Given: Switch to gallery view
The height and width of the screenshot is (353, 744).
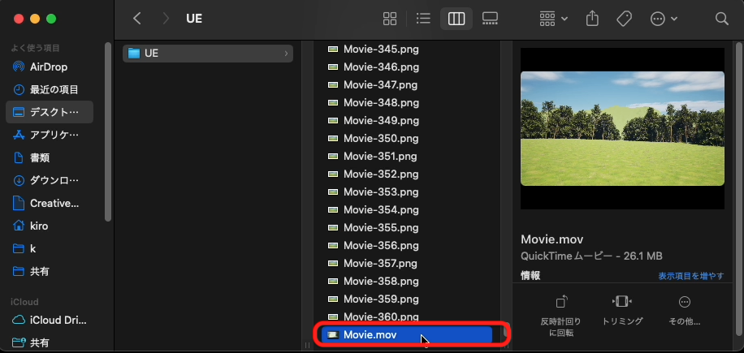Looking at the screenshot, I should click(490, 19).
